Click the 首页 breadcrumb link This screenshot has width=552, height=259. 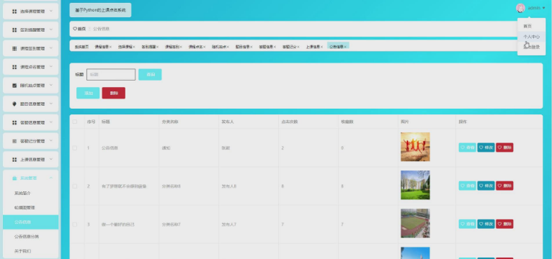[81, 29]
